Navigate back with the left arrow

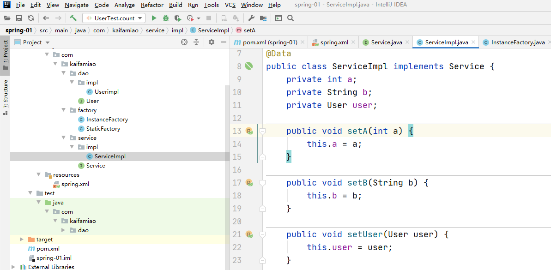[46, 18]
